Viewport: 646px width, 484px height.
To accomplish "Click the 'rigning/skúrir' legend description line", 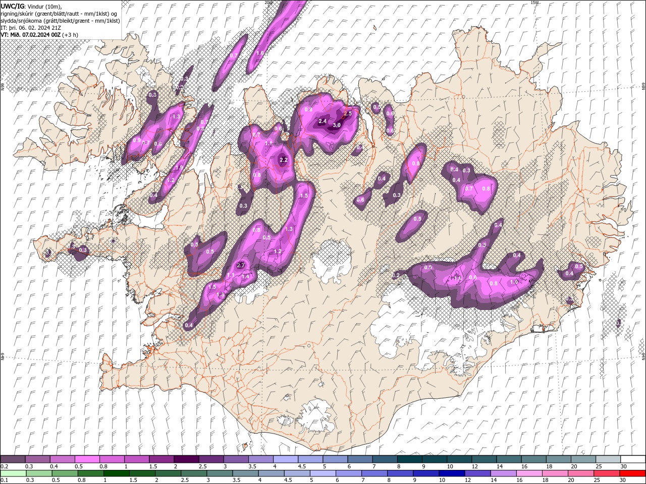I will (59, 13).
